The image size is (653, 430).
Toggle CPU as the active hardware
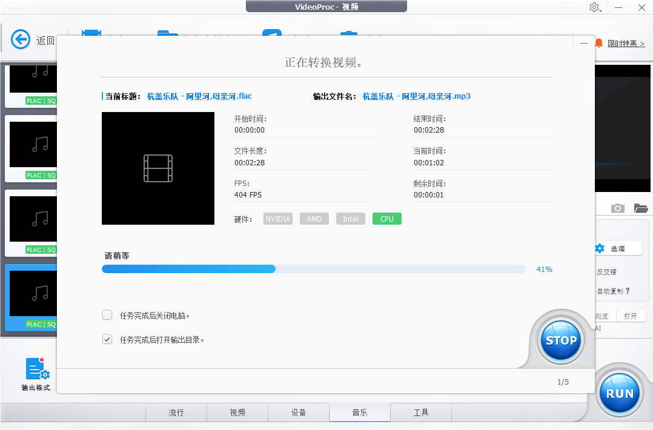click(x=386, y=219)
